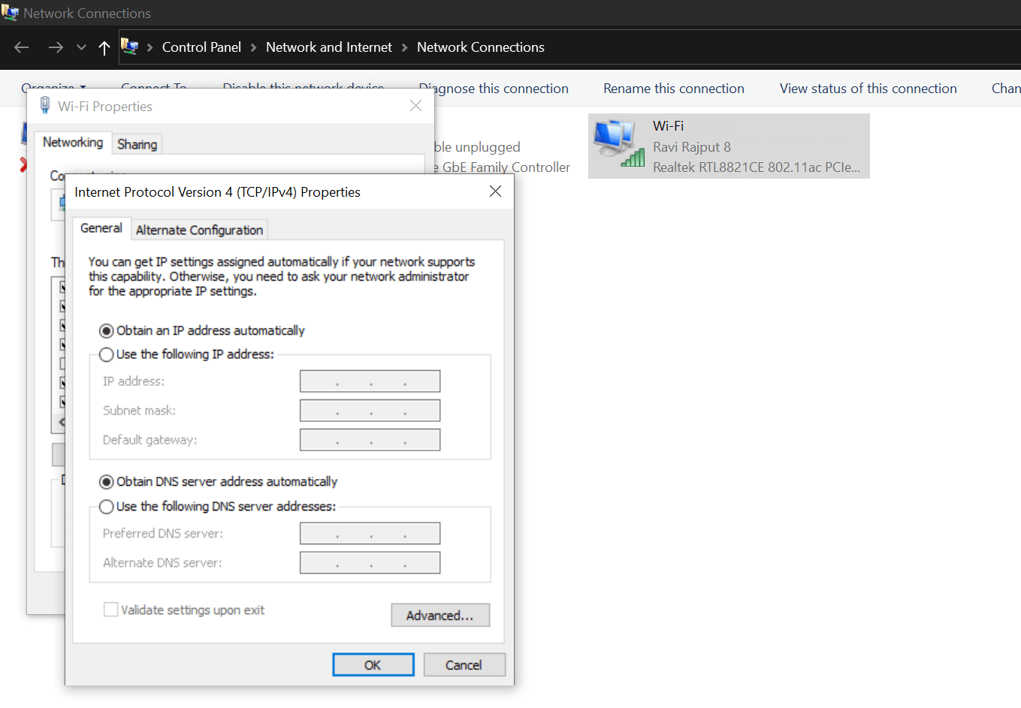1021x708 pixels.
Task: Click the forward navigation arrow
Action: [x=56, y=47]
